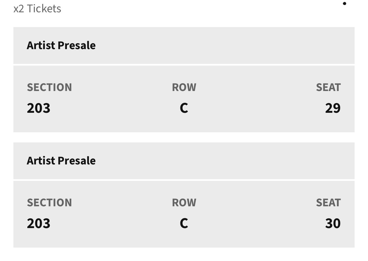Open the seat 30 ticket details card
The height and width of the screenshot is (261, 368).
click(x=184, y=214)
